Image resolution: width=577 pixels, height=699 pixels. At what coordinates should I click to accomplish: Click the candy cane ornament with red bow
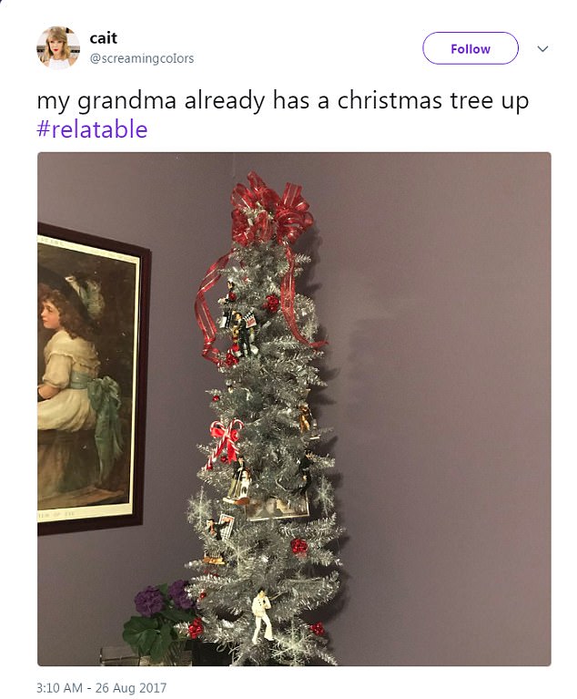click(x=225, y=442)
